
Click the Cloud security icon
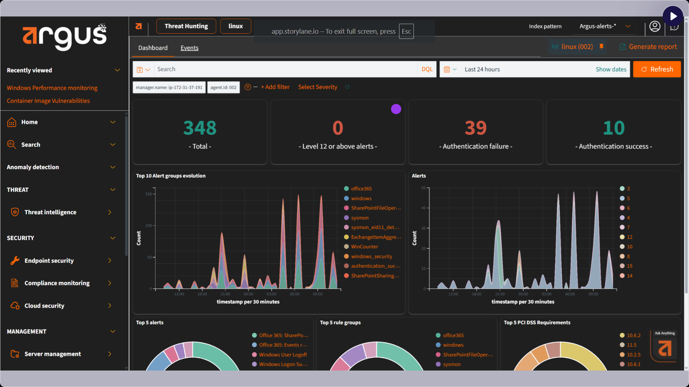pyautogui.click(x=15, y=306)
